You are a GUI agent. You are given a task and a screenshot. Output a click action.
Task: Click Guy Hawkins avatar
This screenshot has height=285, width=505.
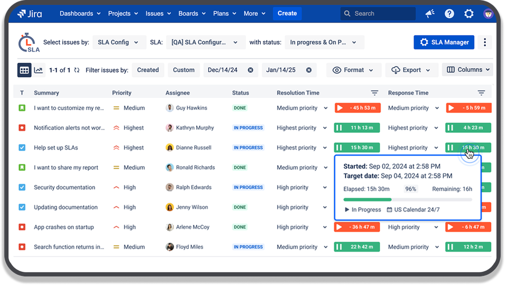(169, 108)
